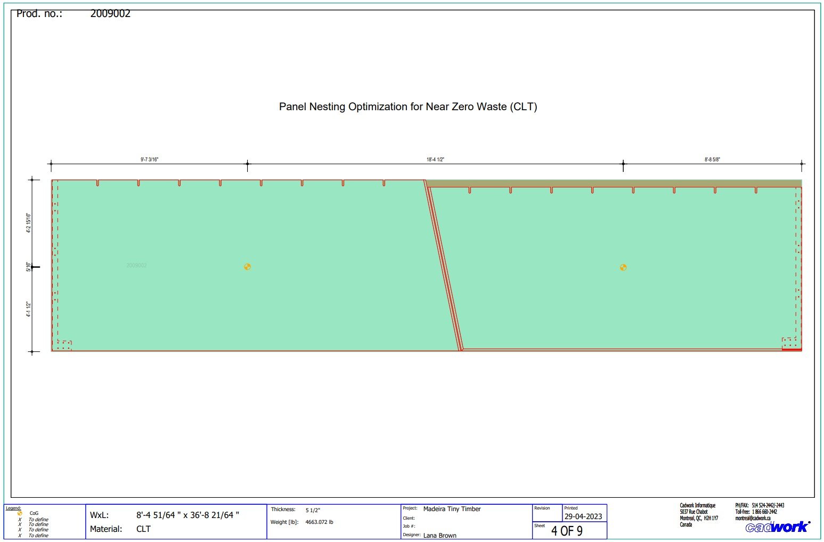Viewport: 824px width, 542px height.
Task: Click the 18'-4 1/2" dimension
Action: click(x=435, y=159)
